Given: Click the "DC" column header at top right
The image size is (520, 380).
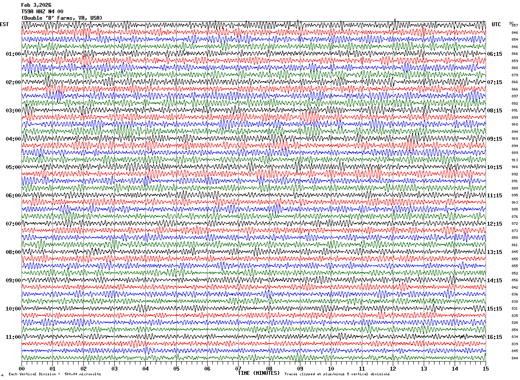Looking at the screenshot, I should pos(511,23).
